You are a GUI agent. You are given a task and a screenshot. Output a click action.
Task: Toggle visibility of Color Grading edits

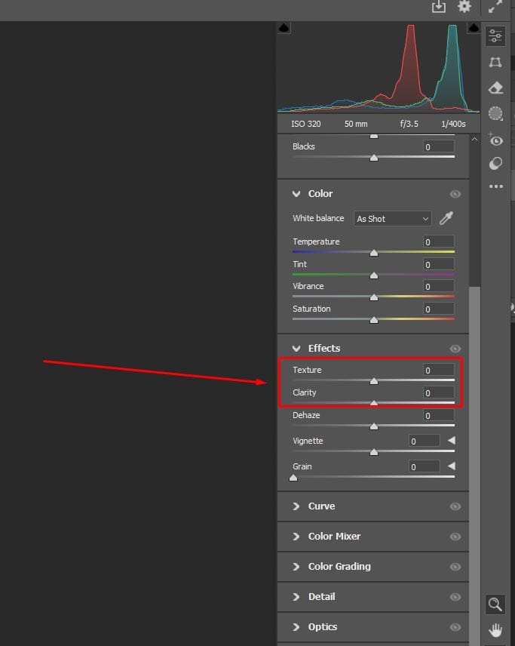[455, 567]
